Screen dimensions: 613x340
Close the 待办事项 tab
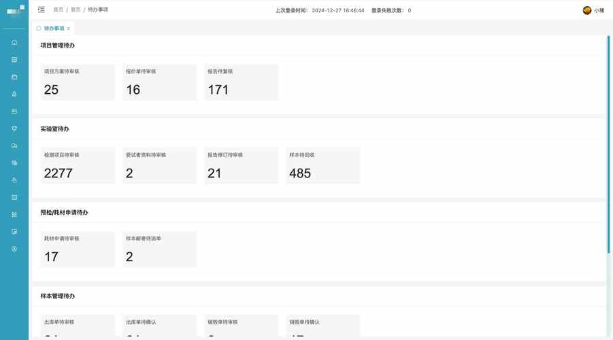[x=69, y=29]
